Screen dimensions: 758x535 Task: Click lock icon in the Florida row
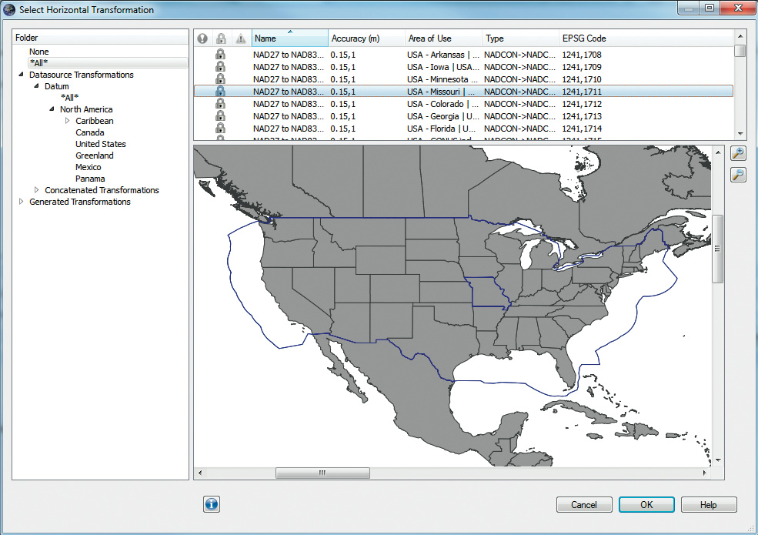pyautogui.click(x=221, y=129)
